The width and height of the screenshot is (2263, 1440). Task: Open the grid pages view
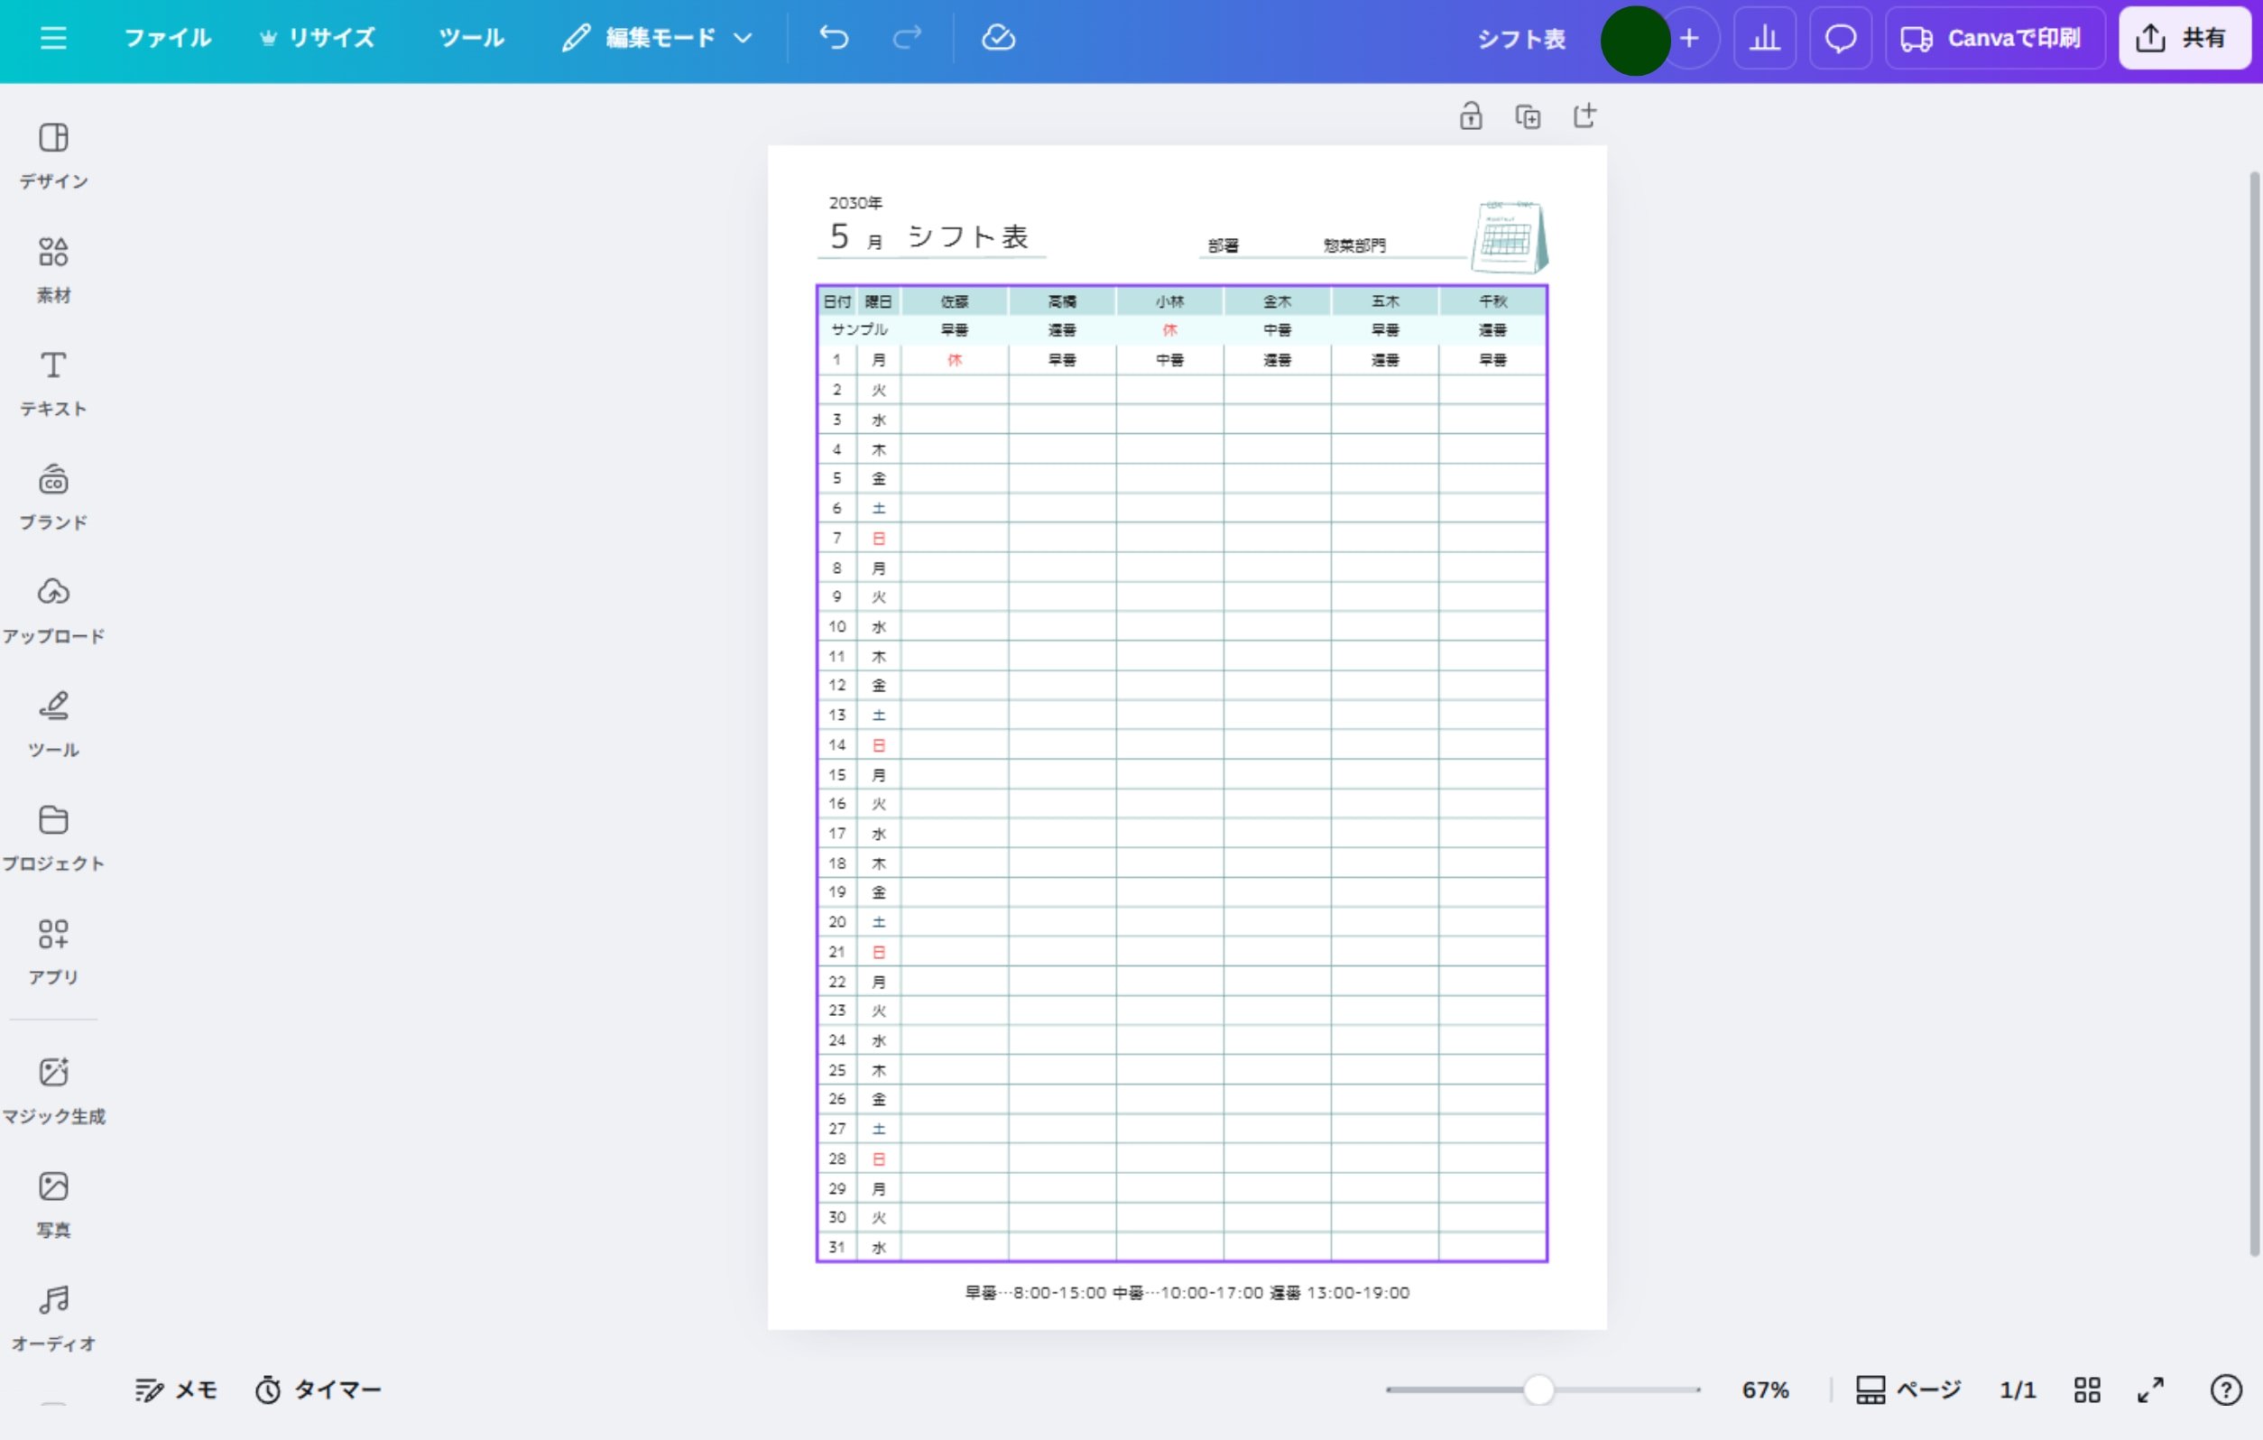tap(2088, 1390)
